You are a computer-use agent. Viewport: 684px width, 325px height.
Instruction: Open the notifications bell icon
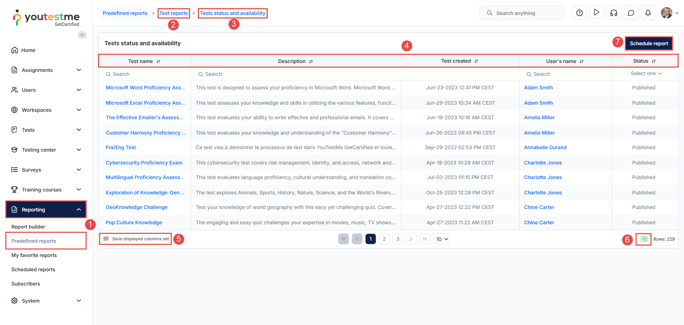pos(648,13)
